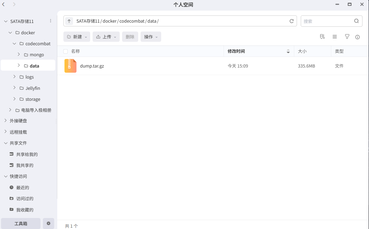
Task: Show file details info icon
Action: [x=357, y=37]
